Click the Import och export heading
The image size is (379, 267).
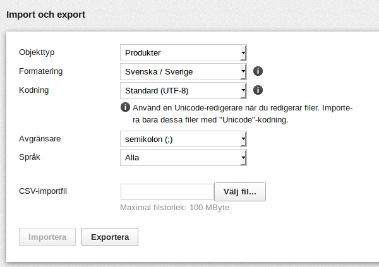45,15
